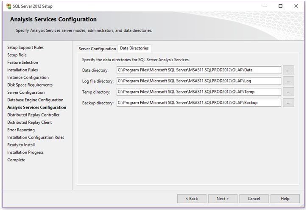This screenshot has width=307, height=210.
Task: Click the Data directory label
Action: (95, 70)
